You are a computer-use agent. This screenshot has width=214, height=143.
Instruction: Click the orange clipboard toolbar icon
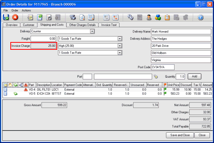pos(167,17)
